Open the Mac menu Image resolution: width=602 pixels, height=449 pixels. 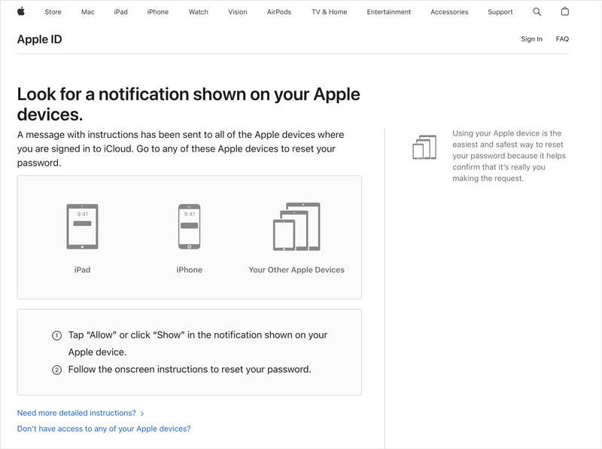tap(87, 12)
